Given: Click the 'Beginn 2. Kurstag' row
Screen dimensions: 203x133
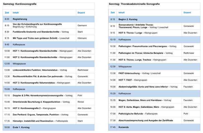Looking at the screenshot, I should click(128, 19).
